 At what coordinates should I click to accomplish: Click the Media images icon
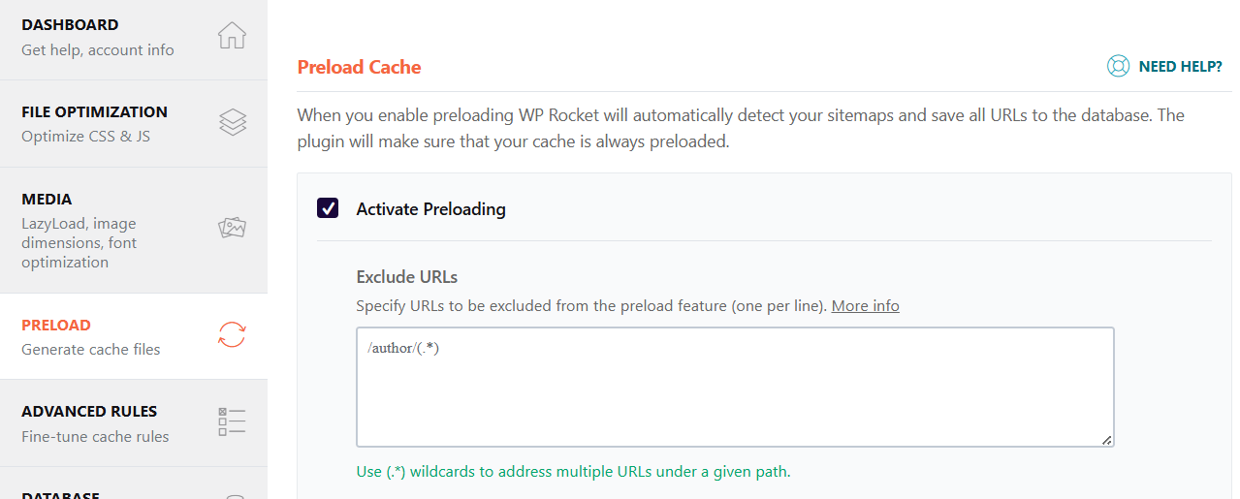232,228
